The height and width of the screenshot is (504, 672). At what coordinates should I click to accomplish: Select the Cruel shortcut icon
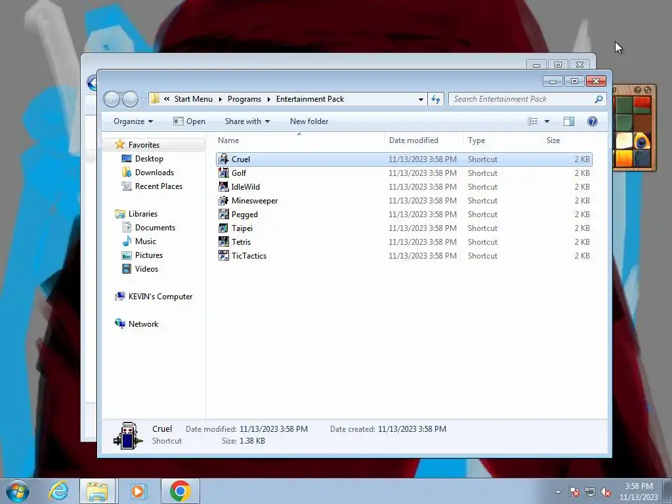(x=223, y=159)
